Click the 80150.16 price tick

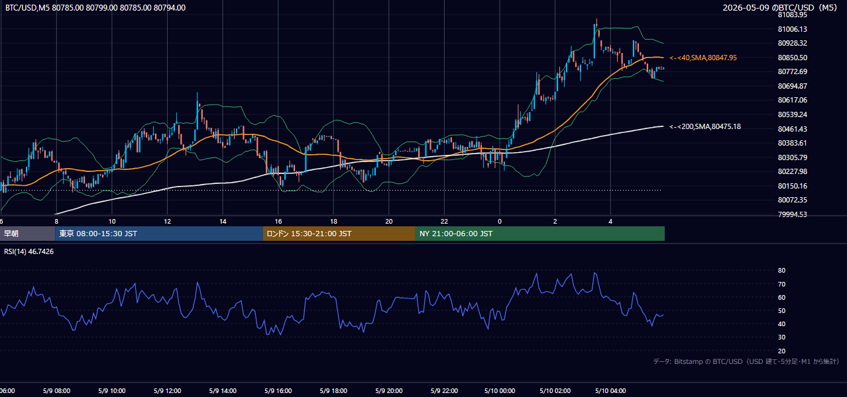pos(792,186)
